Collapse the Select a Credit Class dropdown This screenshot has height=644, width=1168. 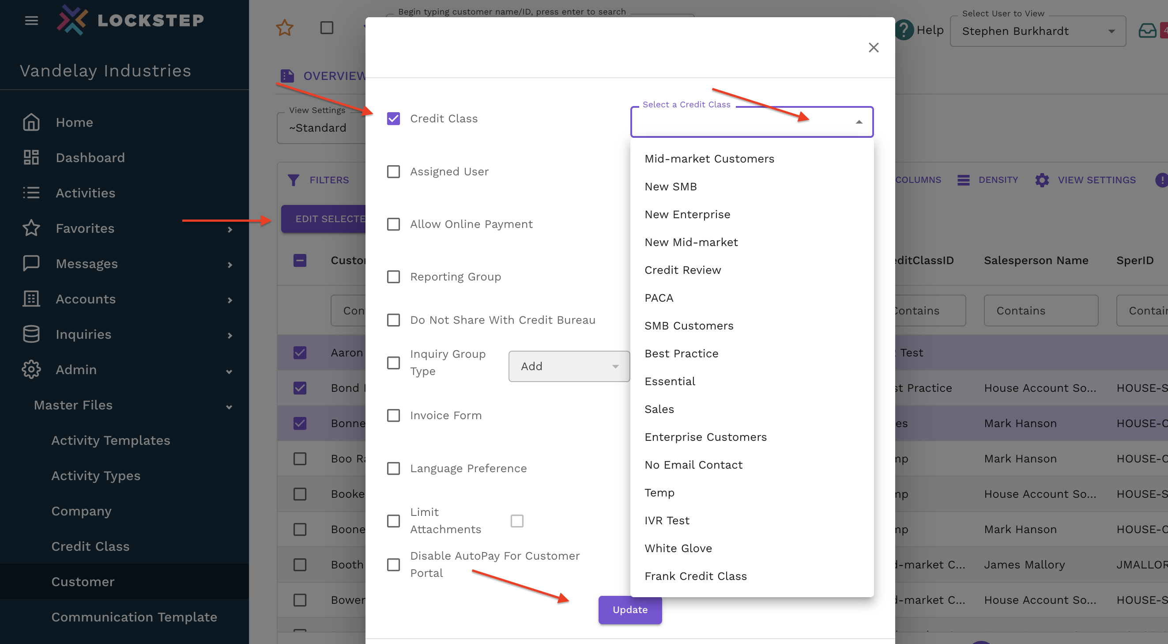[x=859, y=121]
